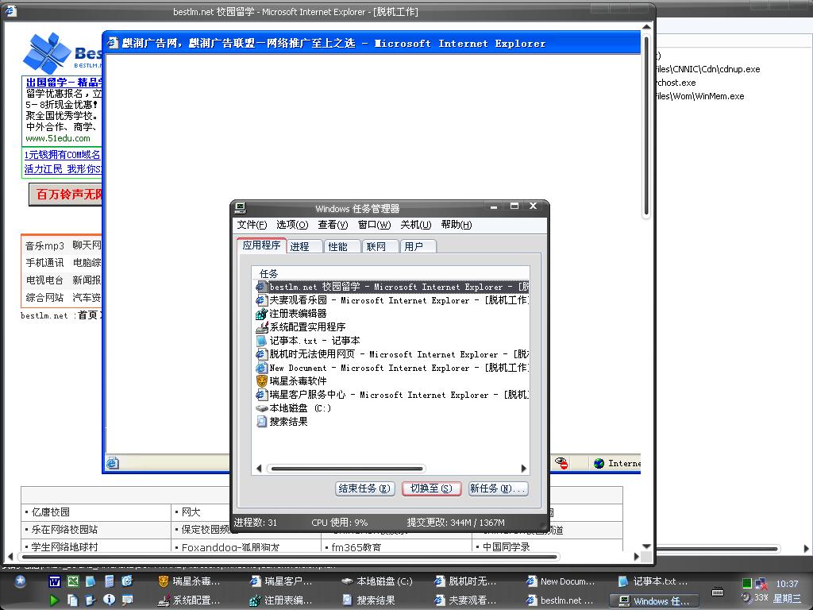Open 文件(F) menu in Task Manager
The image size is (813, 610).
[x=252, y=225]
